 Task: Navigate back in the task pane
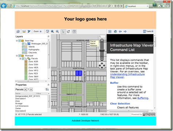click(x=120, y=32)
